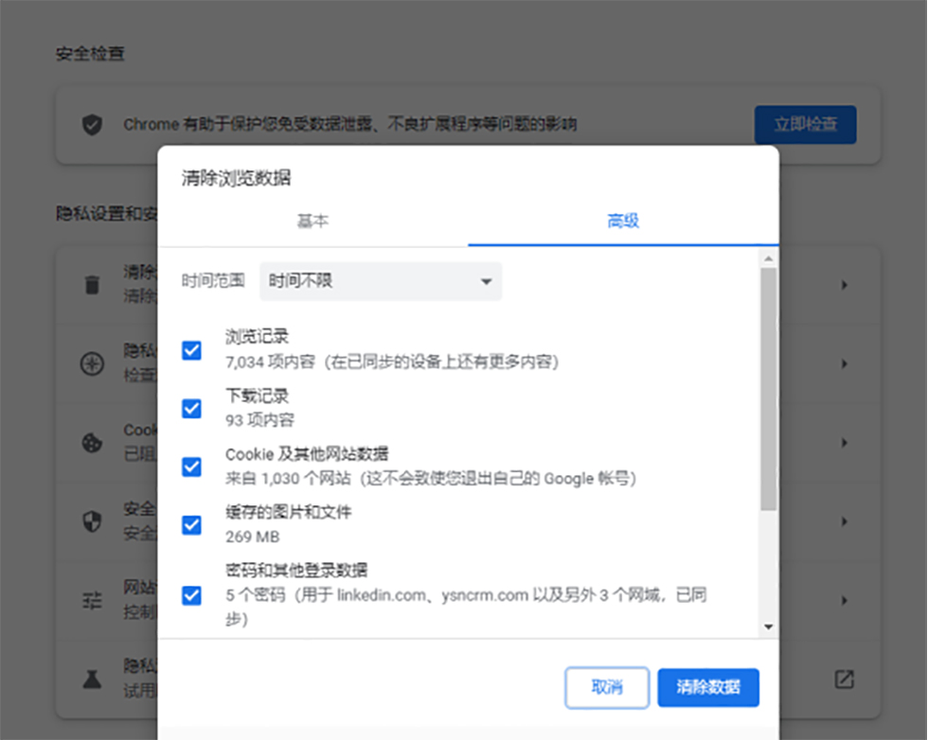Expand the cookie settings row arrow
928x740 pixels.
(x=843, y=443)
